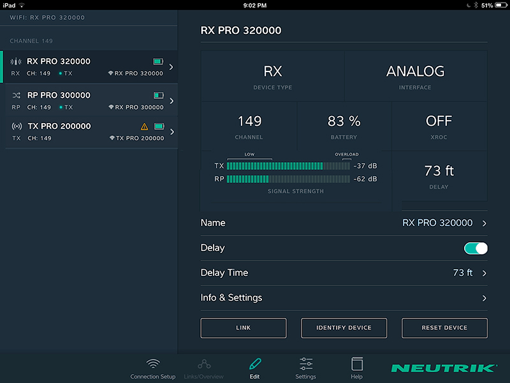Open Delay Time setting via its chevron

tap(484, 273)
